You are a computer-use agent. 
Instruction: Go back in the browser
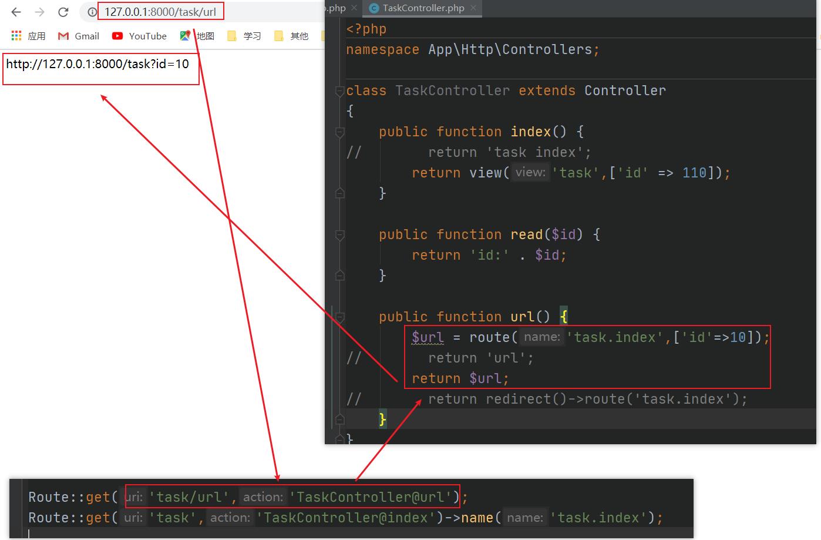click(x=16, y=12)
